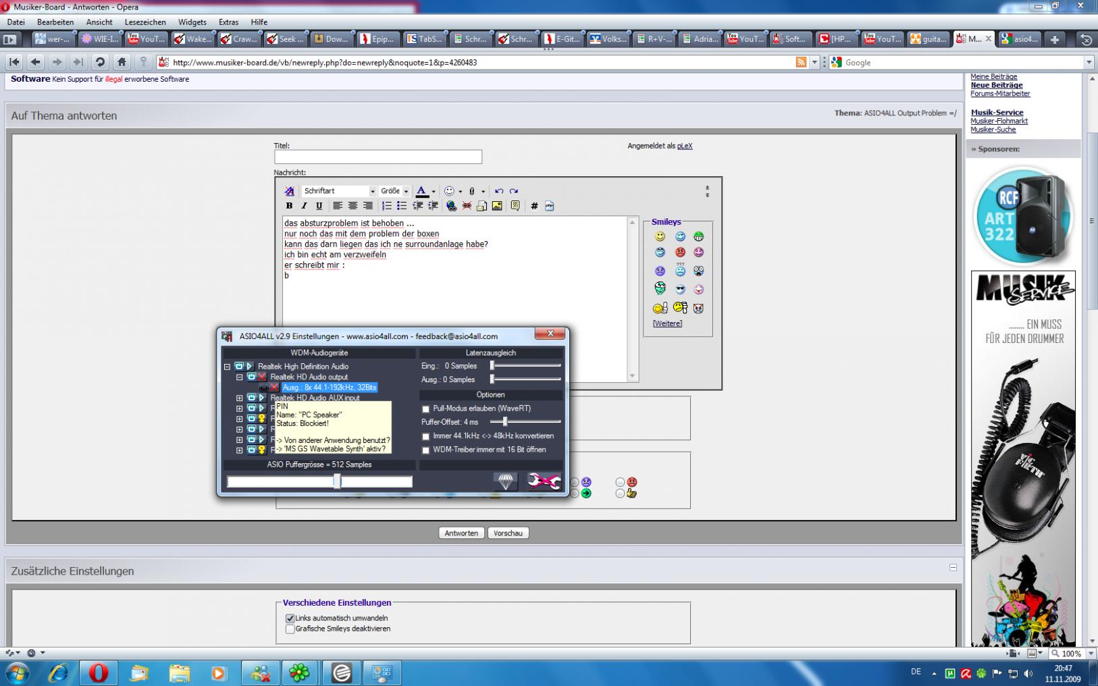Launch Internet Explorer from taskbar

[58, 672]
